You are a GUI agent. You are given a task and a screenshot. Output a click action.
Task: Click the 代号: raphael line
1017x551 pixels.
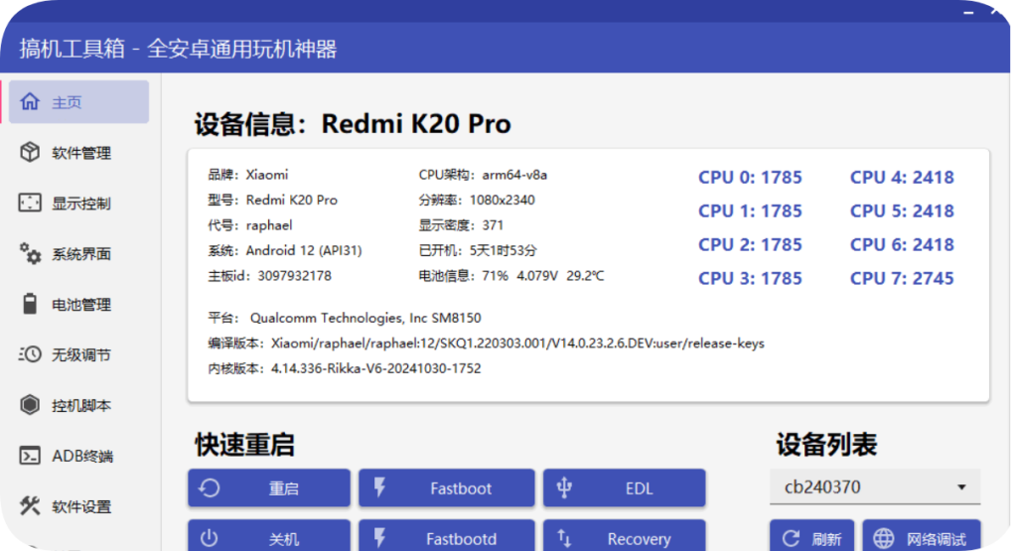pos(249,225)
